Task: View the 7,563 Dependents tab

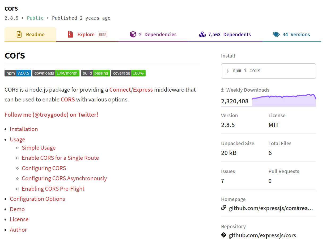Action: coord(225,34)
